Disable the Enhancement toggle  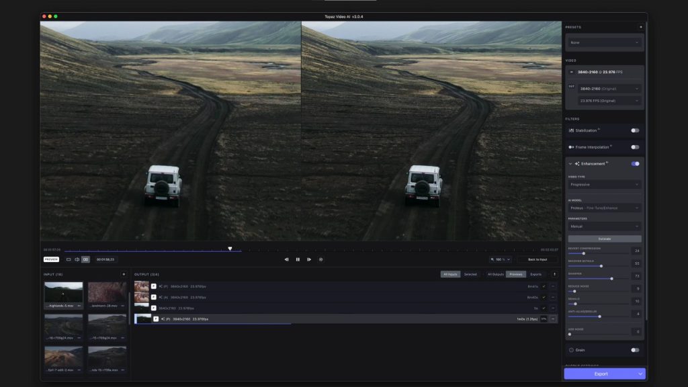tap(635, 164)
